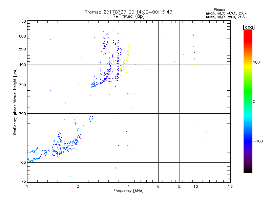Viewport: 271px width, 203px height.
Task: Click the 'Frequency [MHz]' axis title
Action: (128, 191)
